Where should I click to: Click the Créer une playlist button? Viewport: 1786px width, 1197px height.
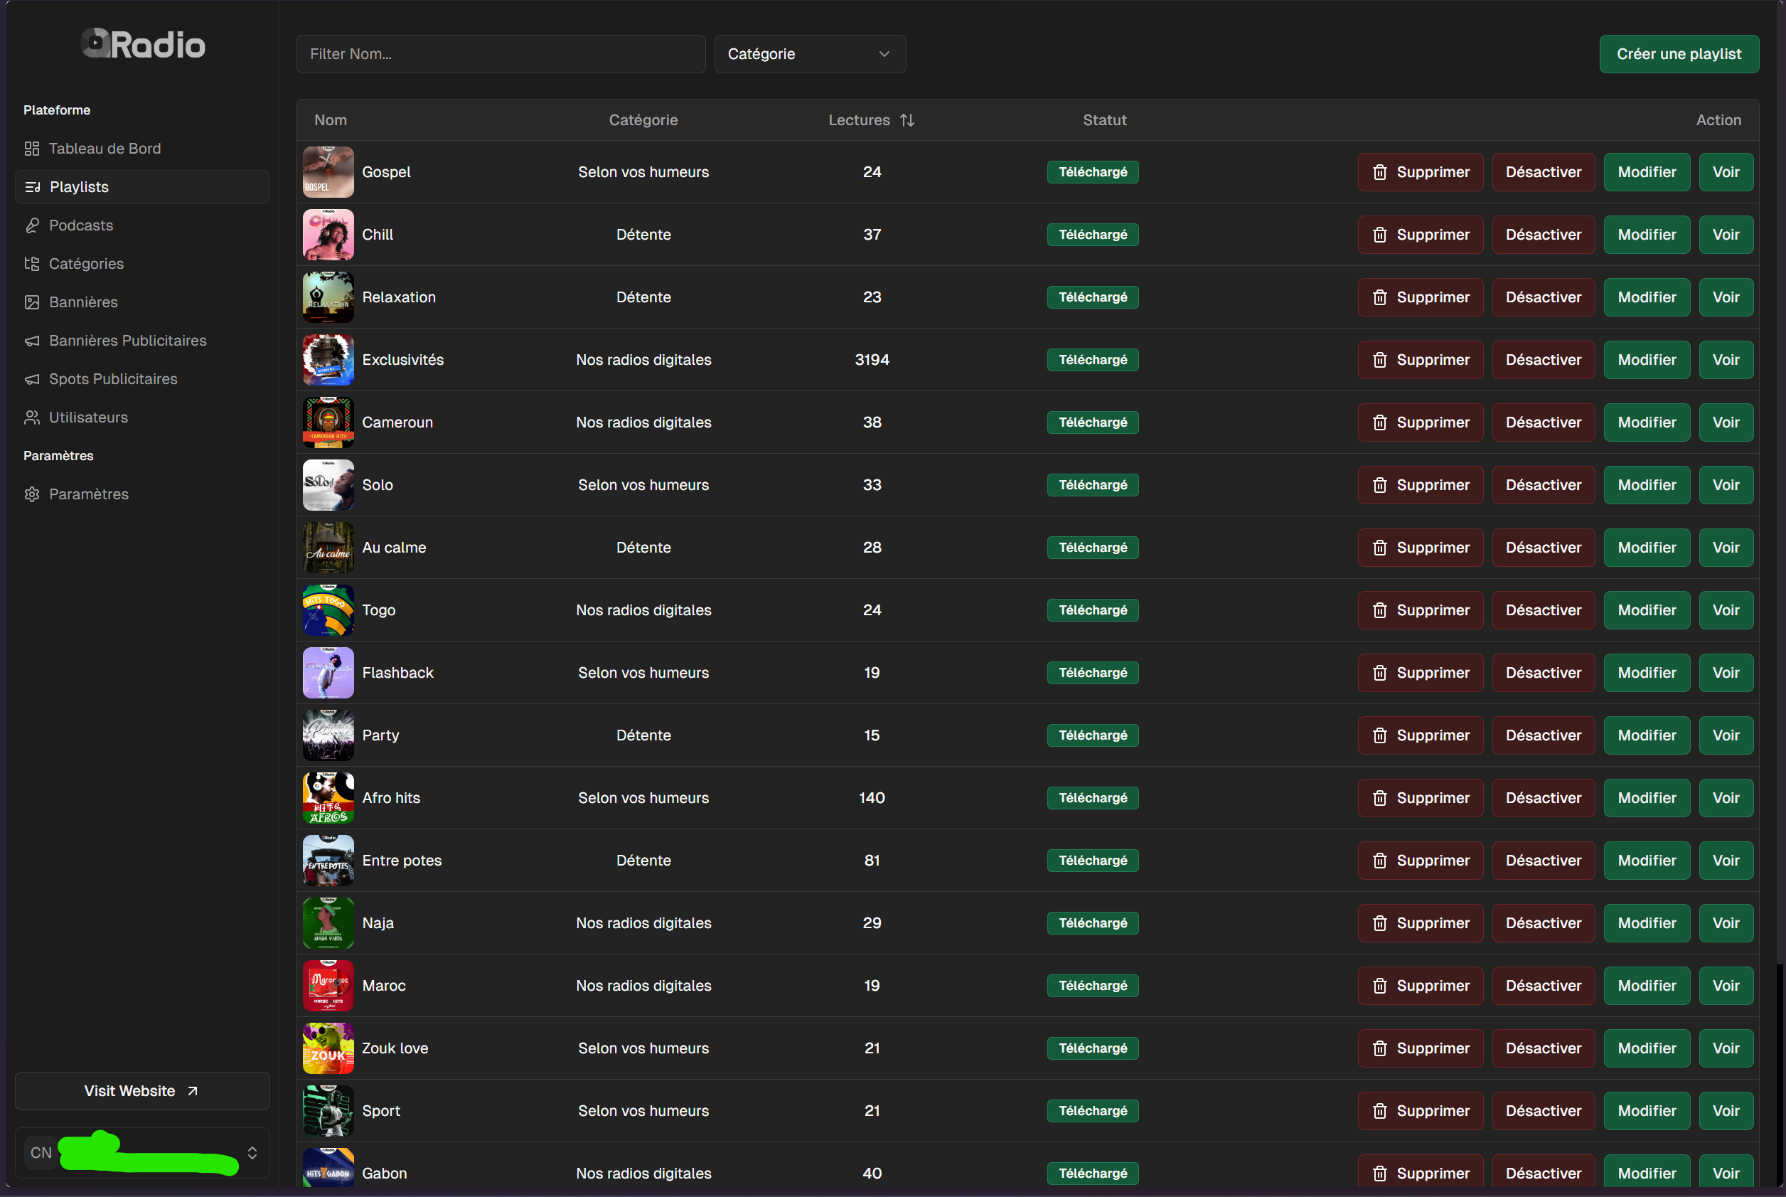[1679, 53]
